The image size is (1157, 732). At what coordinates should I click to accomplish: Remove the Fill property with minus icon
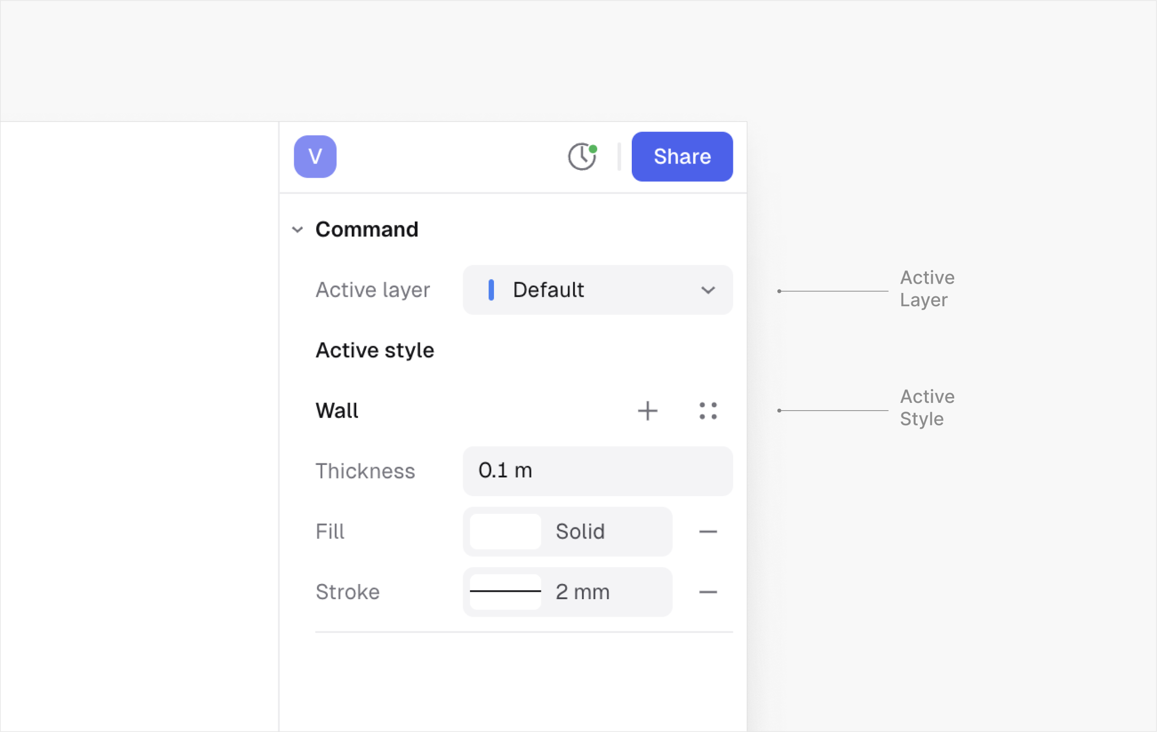pos(708,531)
